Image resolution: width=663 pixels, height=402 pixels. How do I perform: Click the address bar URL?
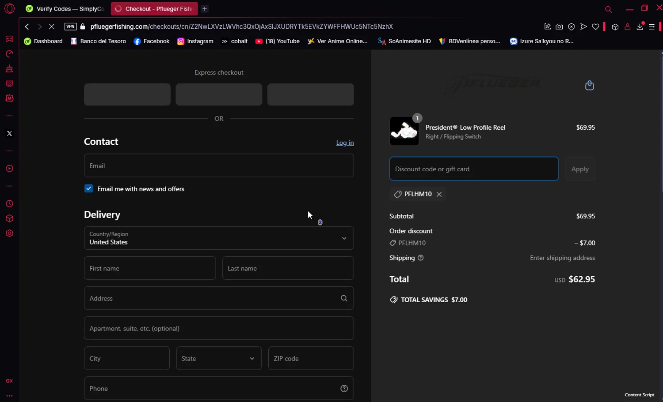(x=242, y=26)
